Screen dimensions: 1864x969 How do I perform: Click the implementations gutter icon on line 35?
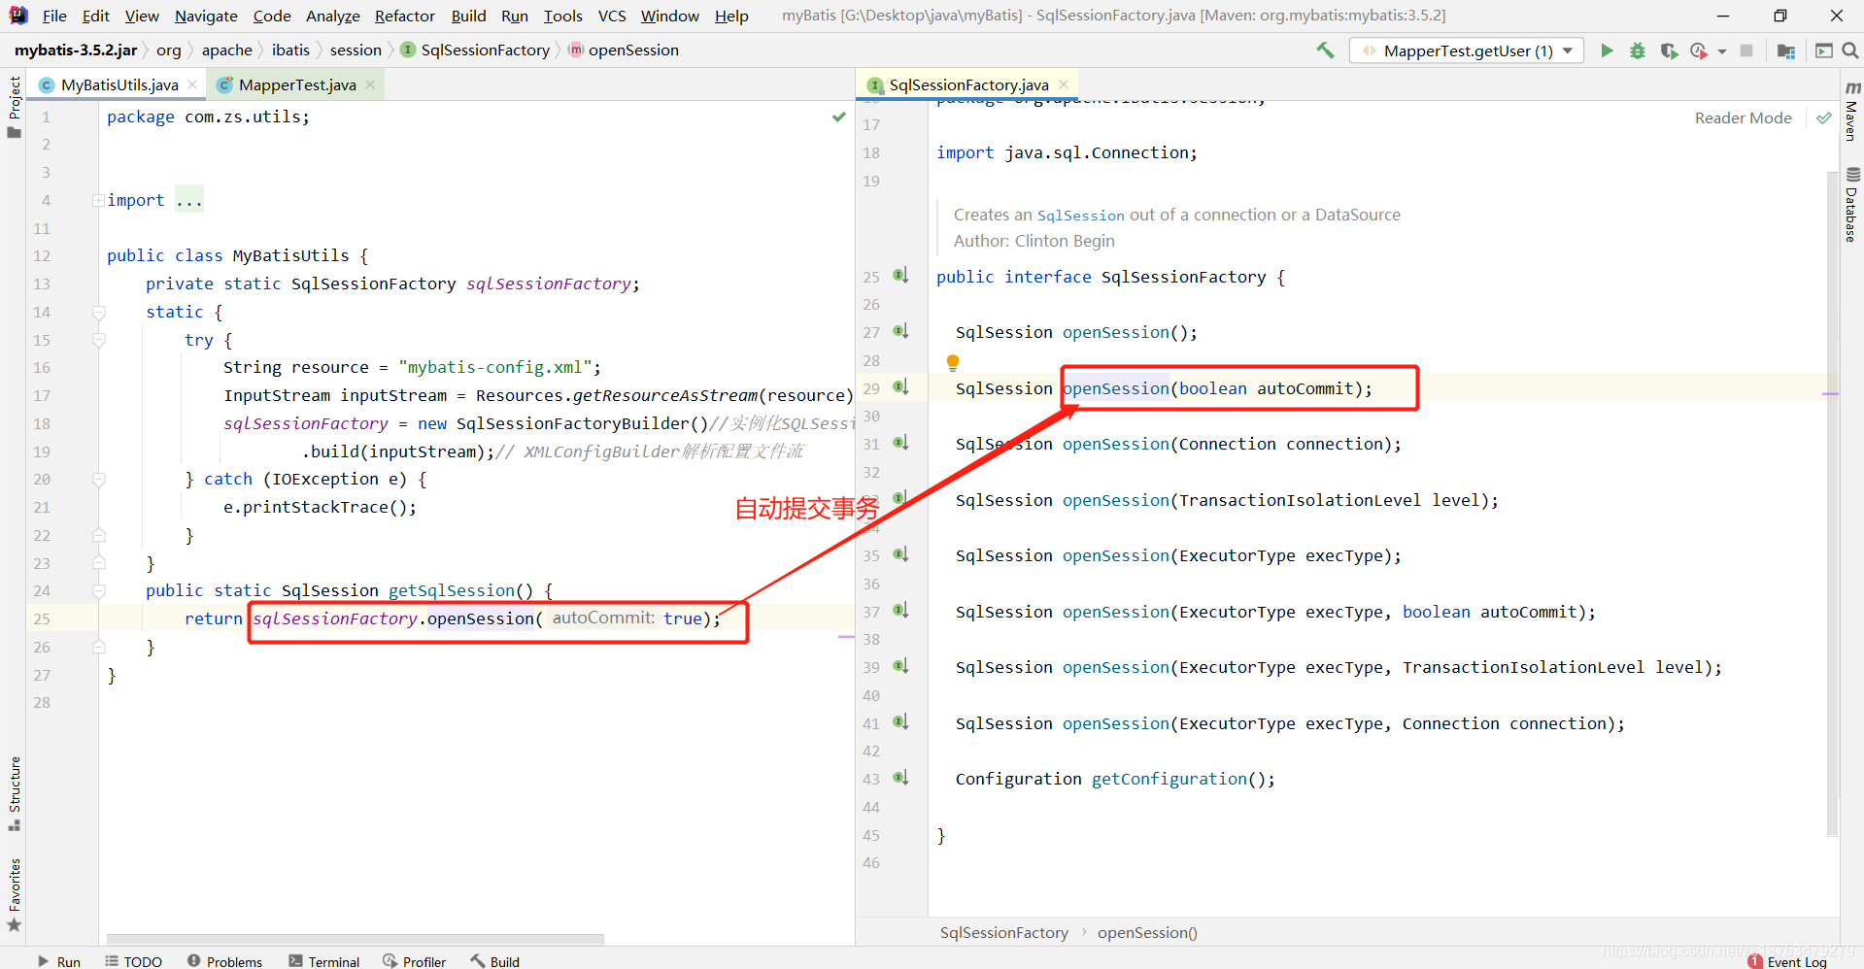pyautogui.click(x=900, y=554)
